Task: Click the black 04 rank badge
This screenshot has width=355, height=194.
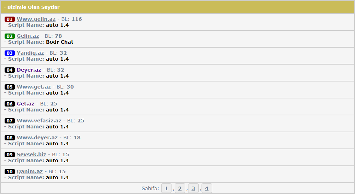Action: [10, 70]
